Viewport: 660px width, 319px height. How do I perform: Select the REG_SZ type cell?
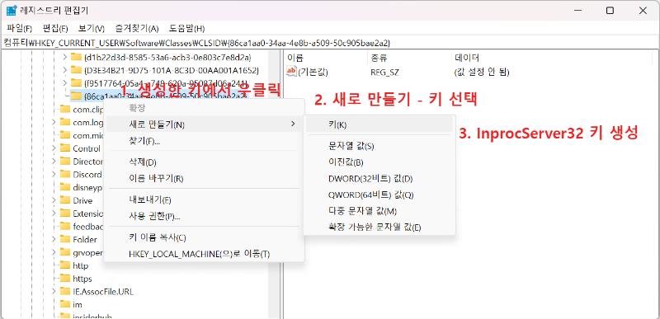[384, 72]
